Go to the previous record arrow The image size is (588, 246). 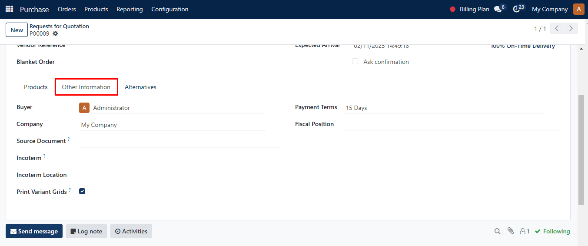[x=557, y=29]
